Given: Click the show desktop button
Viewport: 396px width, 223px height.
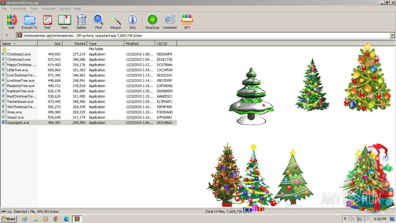Looking at the screenshot, I should (392, 219).
